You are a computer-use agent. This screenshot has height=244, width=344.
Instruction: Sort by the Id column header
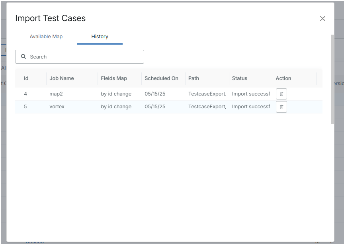click(26, 78)
